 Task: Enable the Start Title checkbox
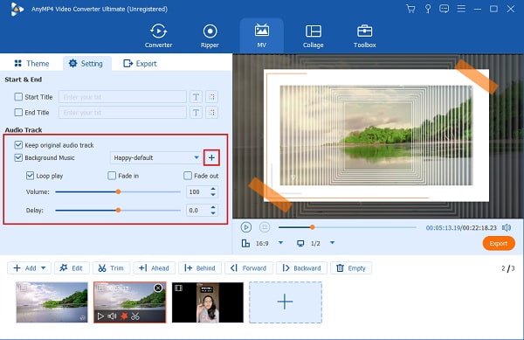coord(18,97)
